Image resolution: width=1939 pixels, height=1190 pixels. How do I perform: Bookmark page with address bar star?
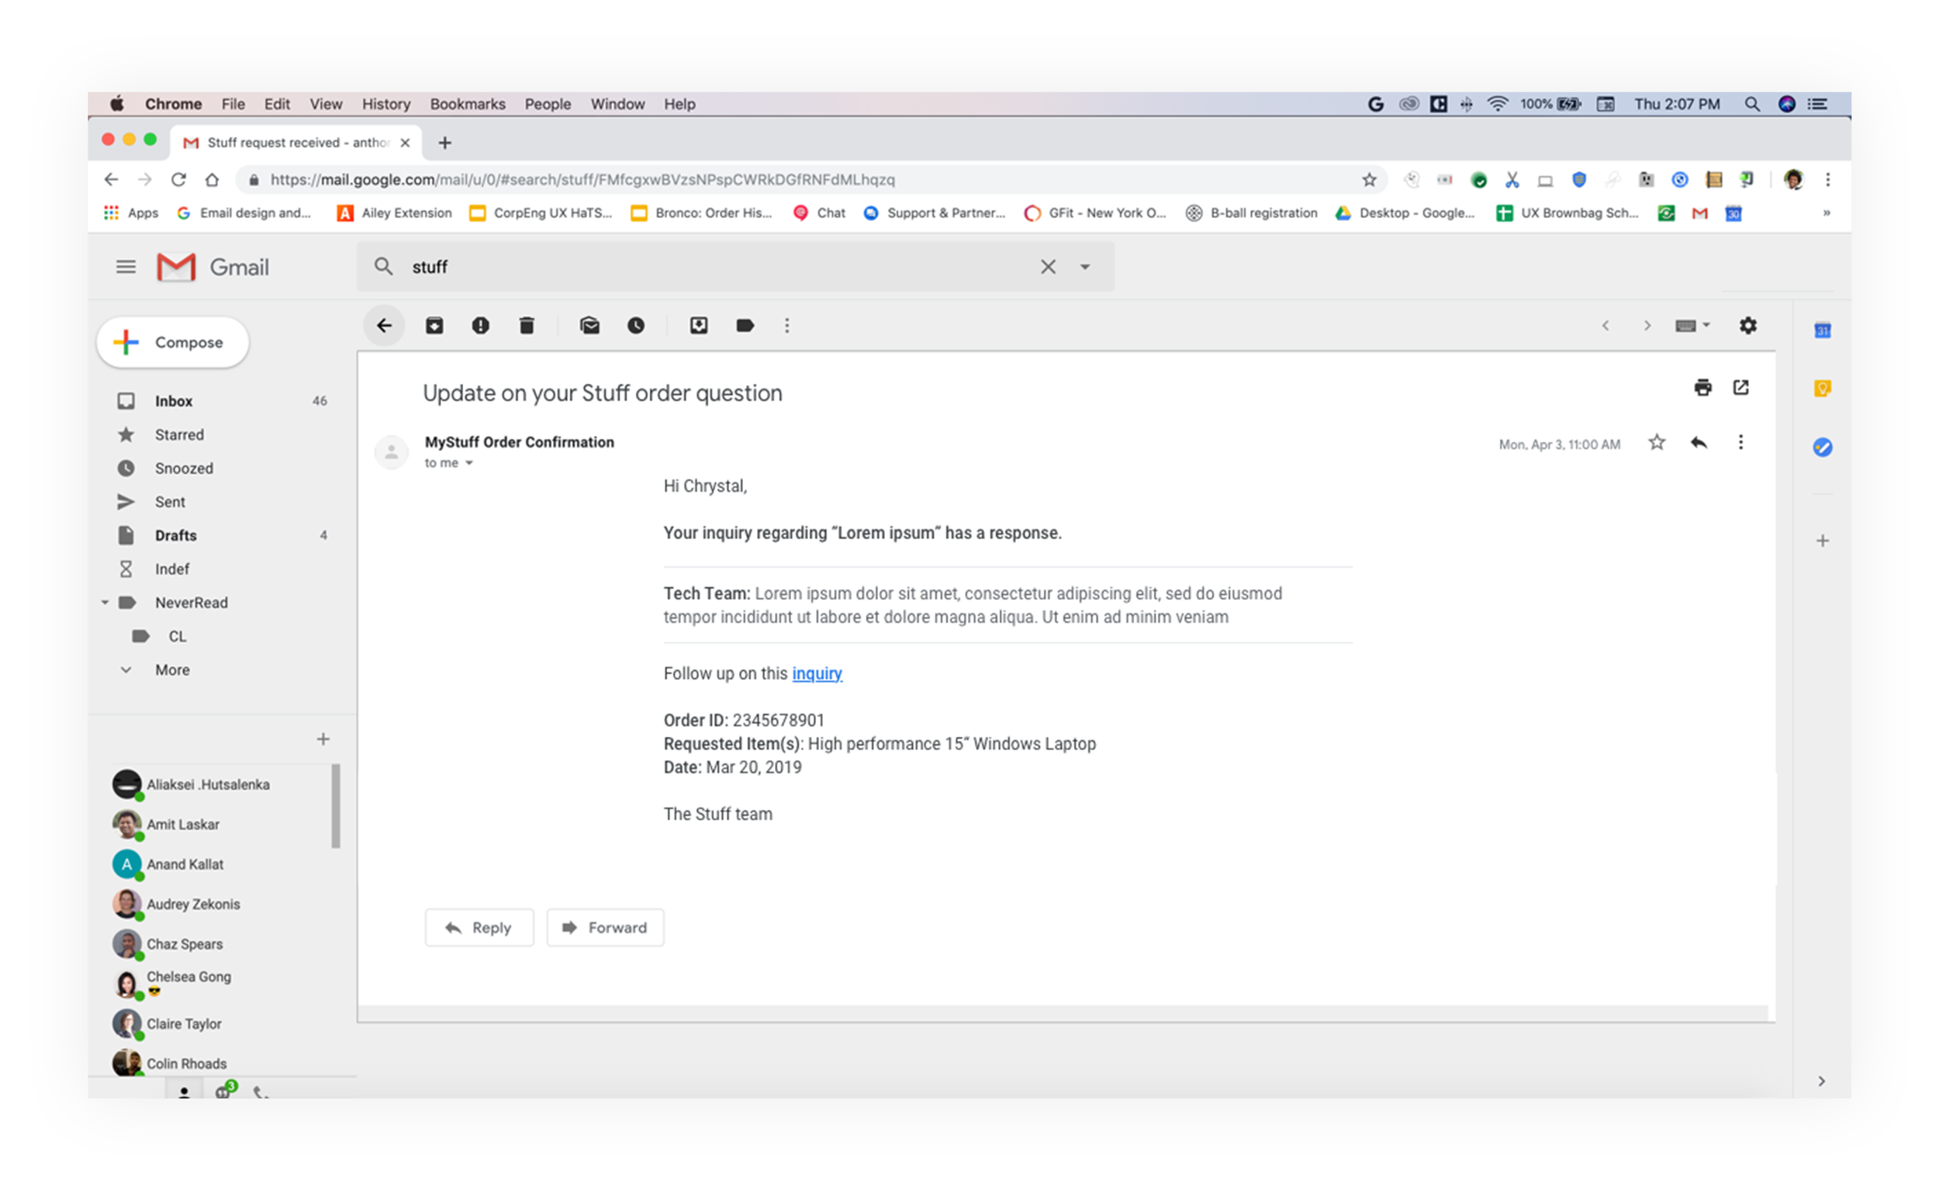tap(1369, 180)
